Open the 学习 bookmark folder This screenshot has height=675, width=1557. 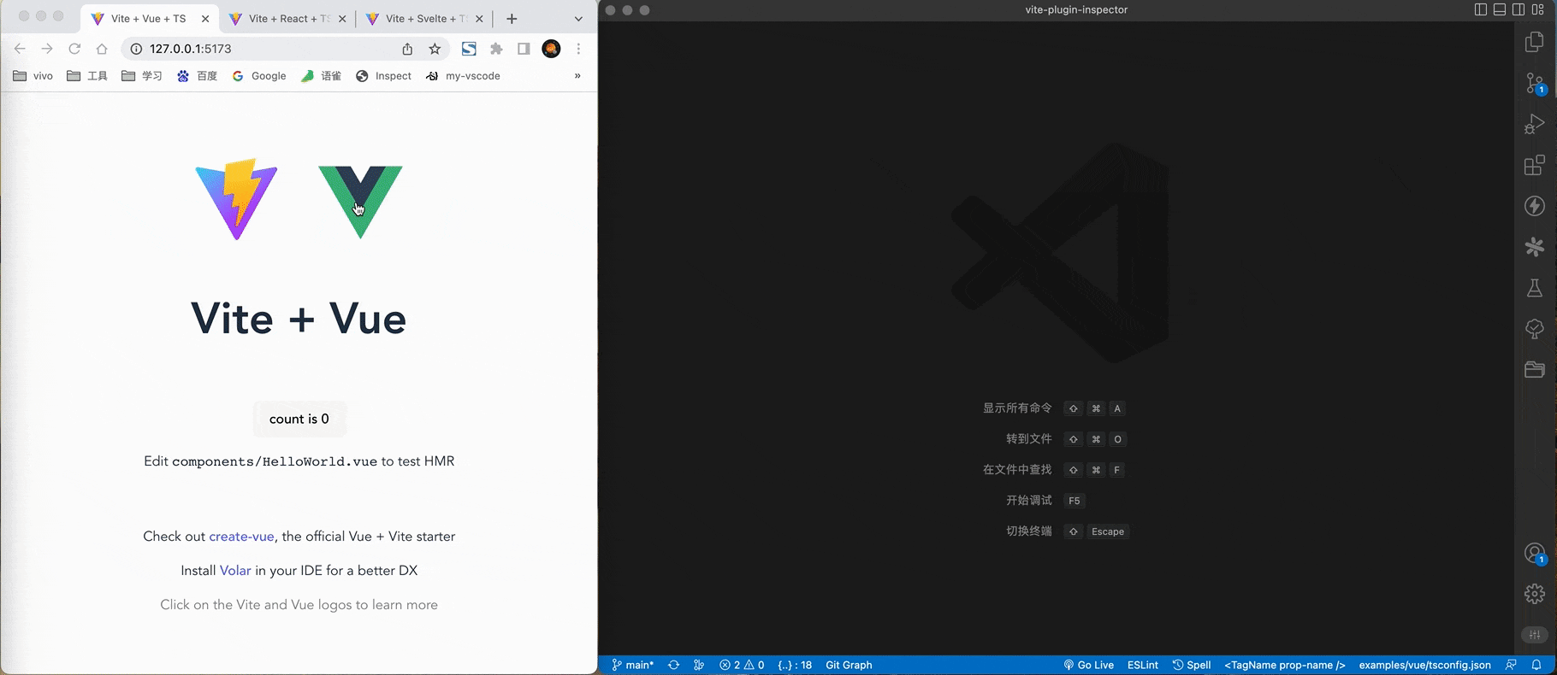(142, 76)
